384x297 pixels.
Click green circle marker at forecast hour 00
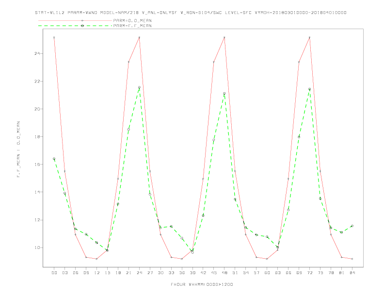coord(54,159)
